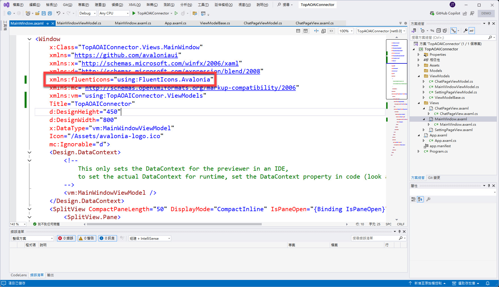Click the Find in Files folder icon
The width and height of the screenshot is (499, 287).
(x=195, y=13)
